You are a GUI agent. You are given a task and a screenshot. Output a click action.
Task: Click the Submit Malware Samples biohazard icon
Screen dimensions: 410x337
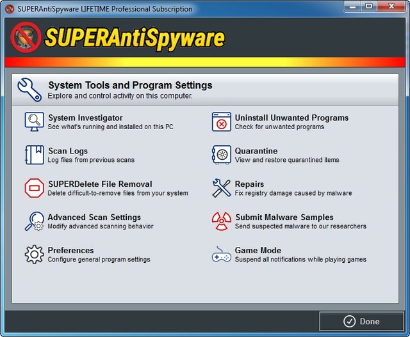221,221
